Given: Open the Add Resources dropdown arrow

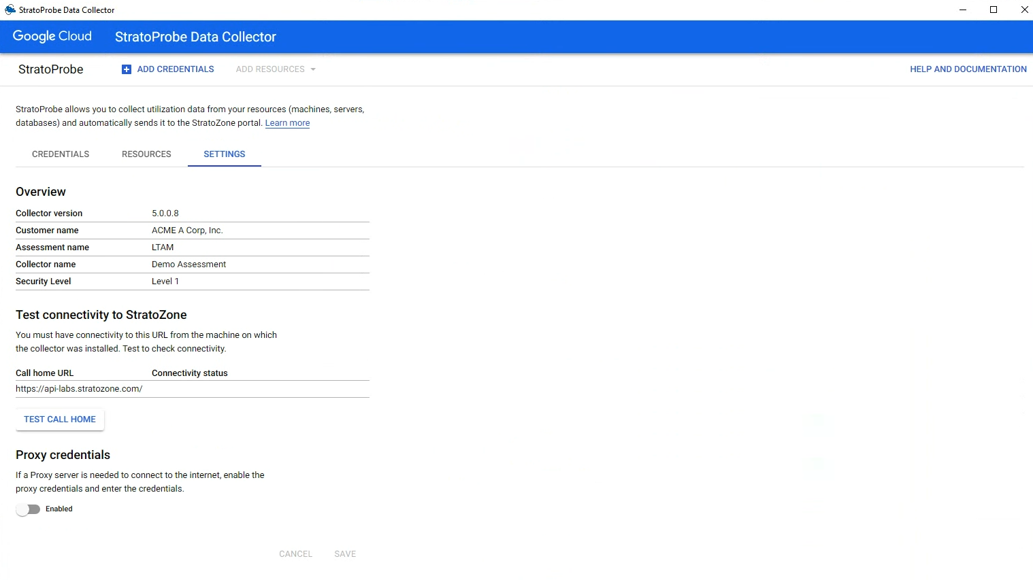Looking at the screenshot, I should pos(313,69).
